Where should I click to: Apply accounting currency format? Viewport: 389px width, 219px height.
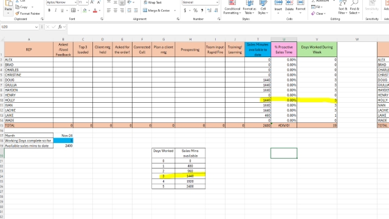coord(185,10)
